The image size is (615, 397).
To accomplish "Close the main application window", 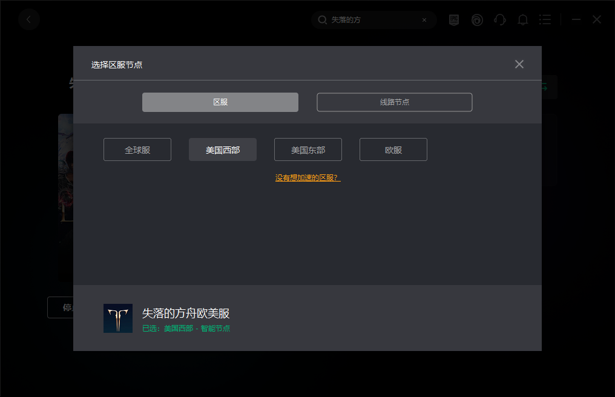I will (597, 19).
